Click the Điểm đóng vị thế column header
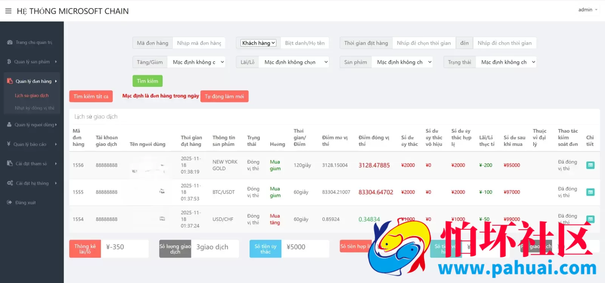 click(374, 141)
